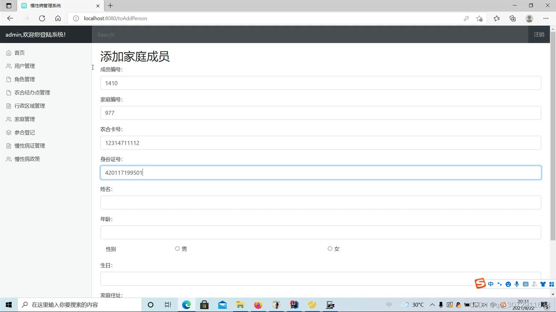Open 参合登记 in the sidebar

point(24,133)
